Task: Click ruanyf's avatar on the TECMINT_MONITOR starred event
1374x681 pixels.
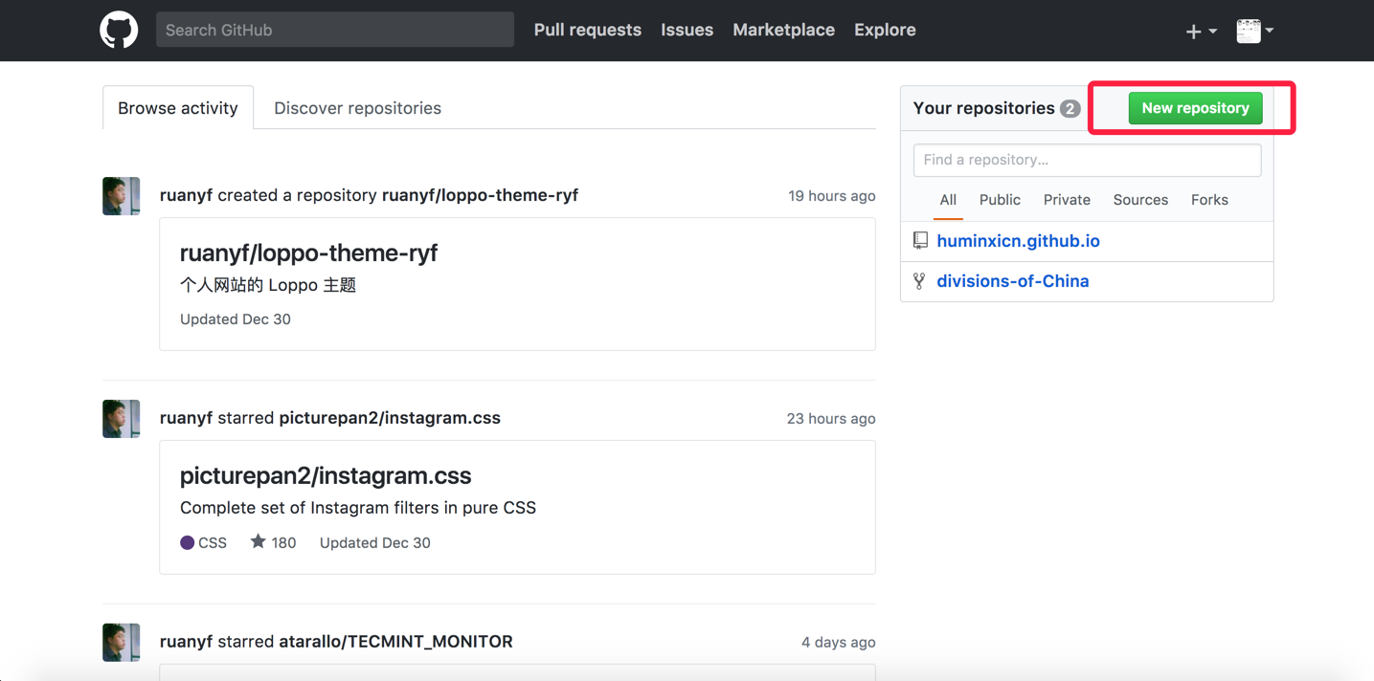Action: click(122, 642)
